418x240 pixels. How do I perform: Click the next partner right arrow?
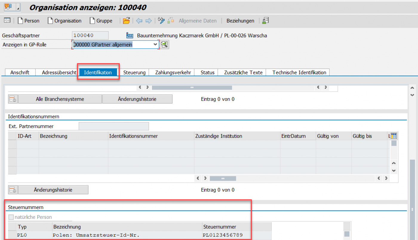[x=148, y=21]
